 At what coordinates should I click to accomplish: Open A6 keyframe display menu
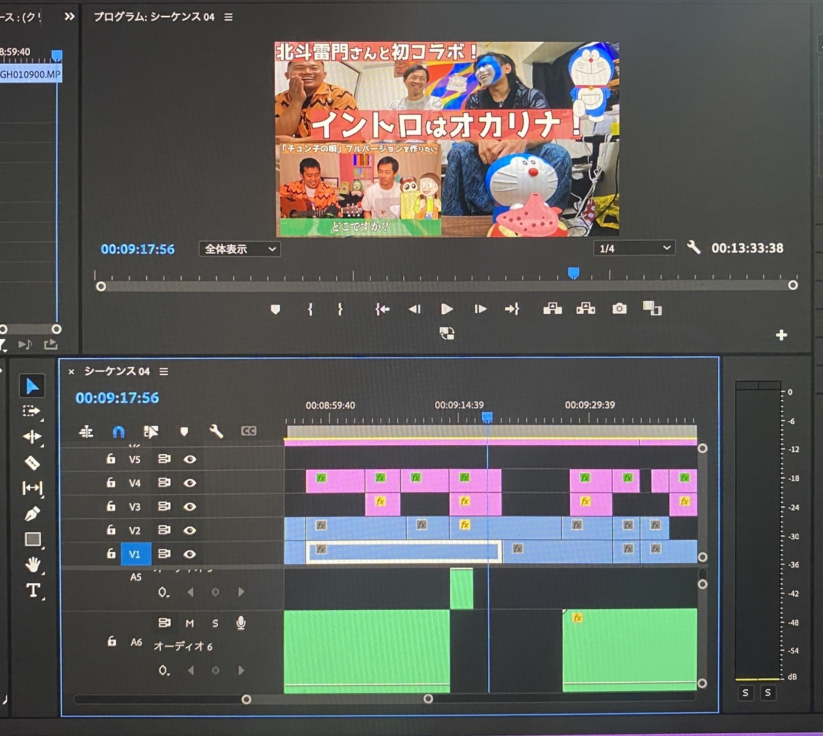[x=163, y=671]
